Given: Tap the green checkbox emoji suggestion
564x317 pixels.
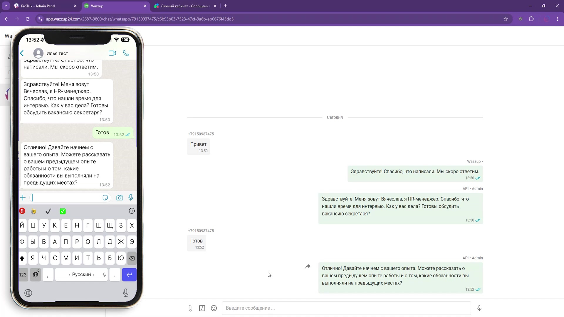Looking at the screenshot, I should coord(63,211).
